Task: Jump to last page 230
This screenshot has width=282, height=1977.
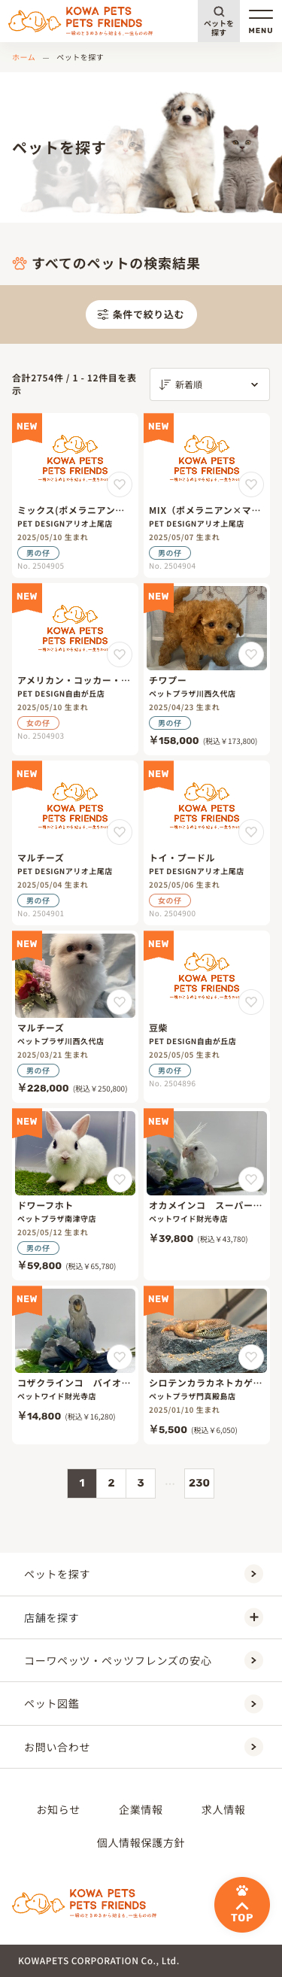Action: (x=199, y=1483)
